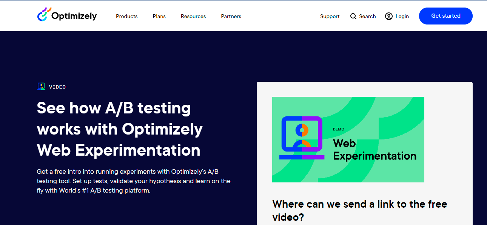This screenshot has height=225, width=487.
Task: Click the free video link question heading
Action: [x=360, y=211]
